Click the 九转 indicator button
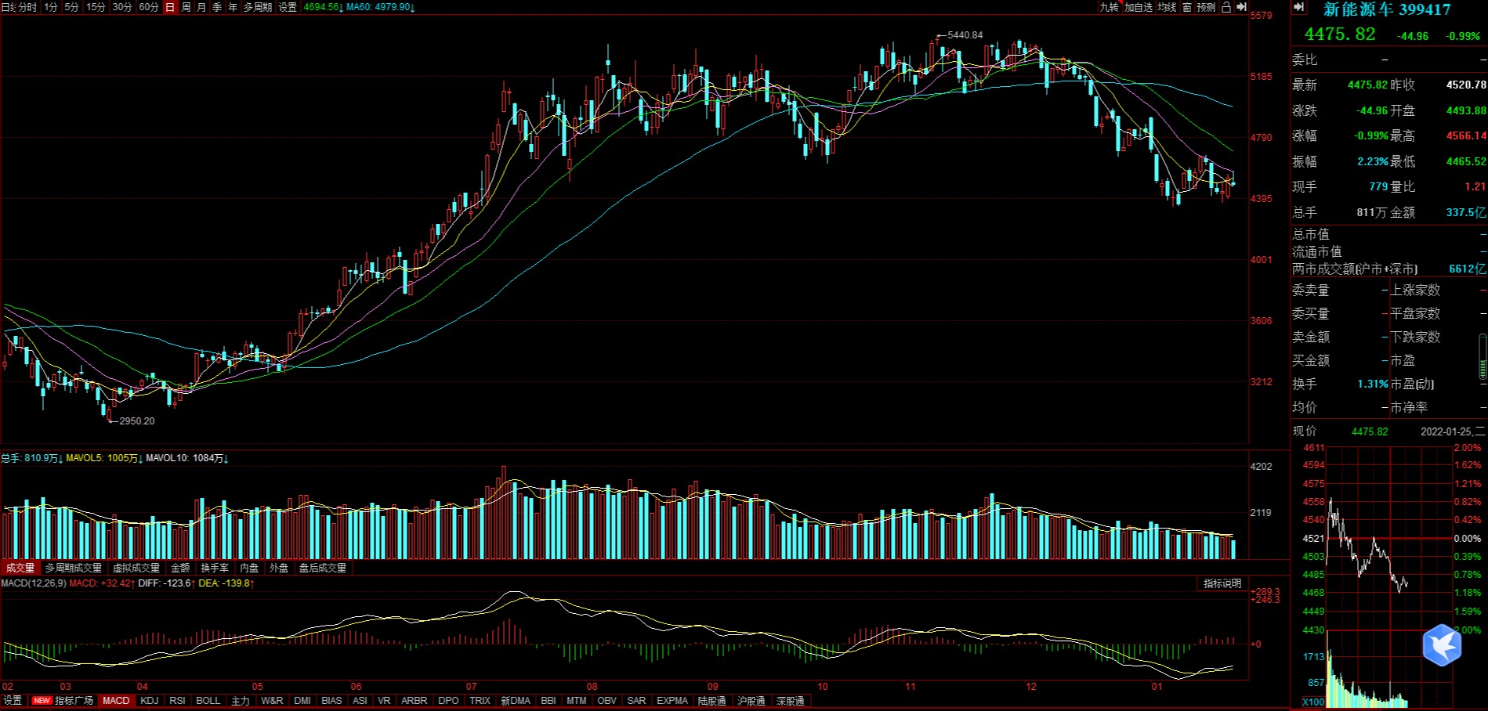Viewport: 1488px width, 711px height. pos(1109,7)
